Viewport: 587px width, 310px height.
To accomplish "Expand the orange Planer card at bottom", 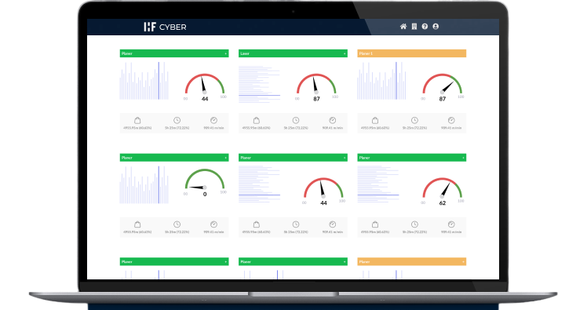I will pyautogui.click(x=463, y=261).
